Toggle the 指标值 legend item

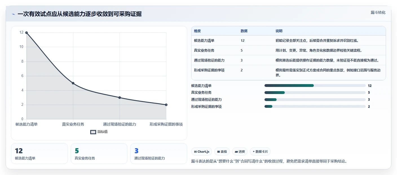(99, 132)
